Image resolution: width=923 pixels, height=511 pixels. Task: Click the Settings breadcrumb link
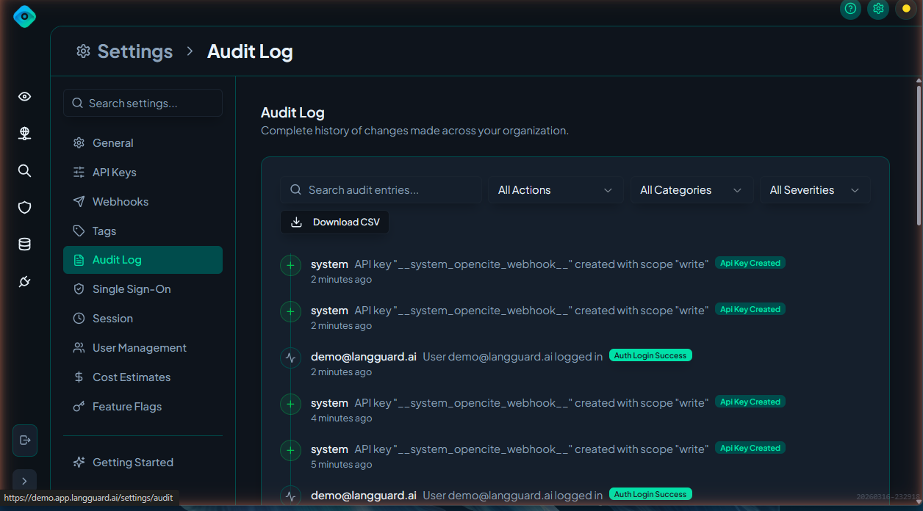click(x=134, y=51)
